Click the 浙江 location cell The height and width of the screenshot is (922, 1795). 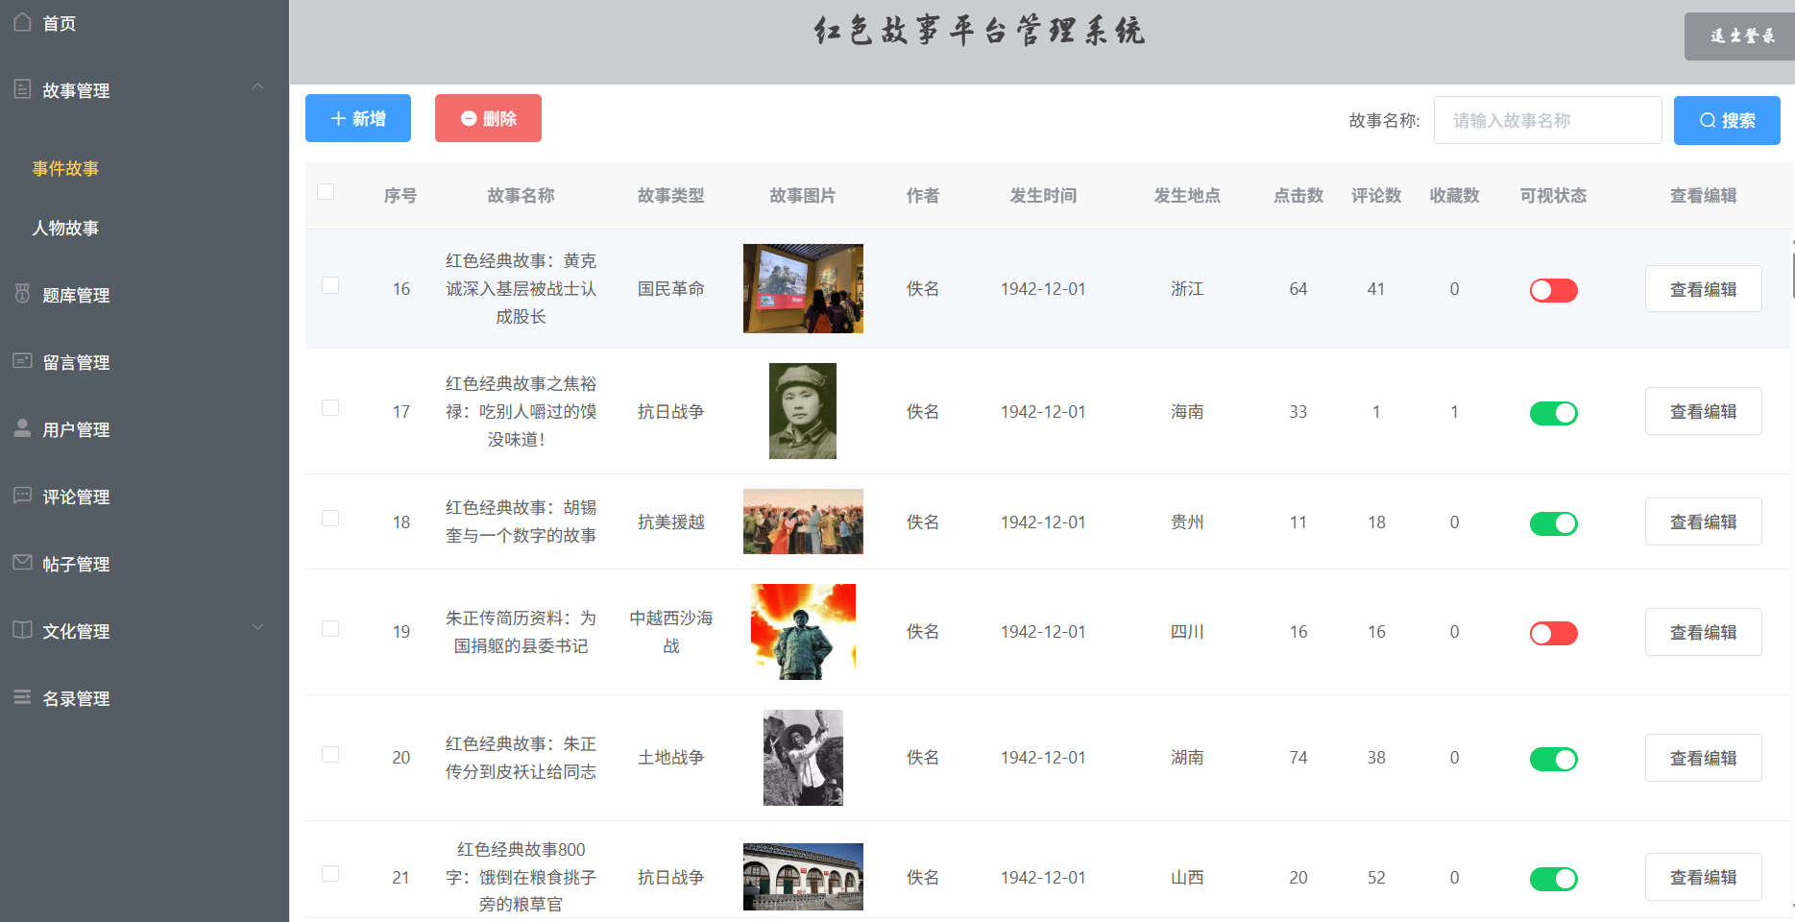coord(1187,289)
